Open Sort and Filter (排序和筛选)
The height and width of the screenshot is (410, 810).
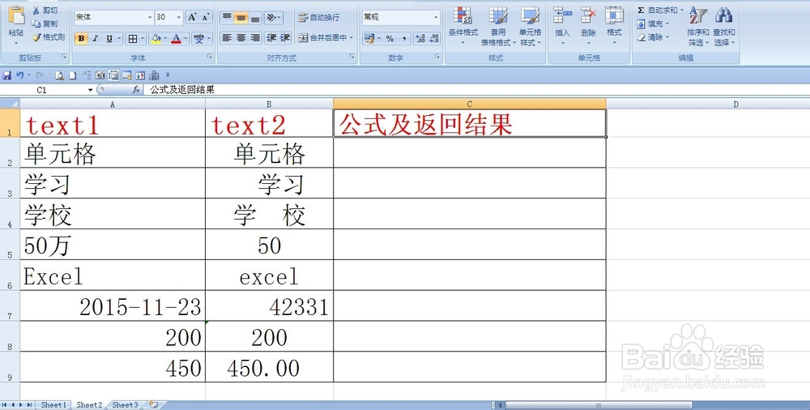[x=698, y=26]
